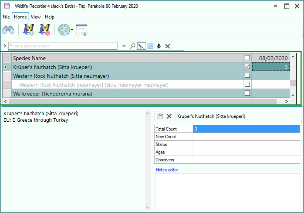The width and height of the screenshot is (304, 213).
Task: Open the species search history dropdown
Action: (124, 46)
